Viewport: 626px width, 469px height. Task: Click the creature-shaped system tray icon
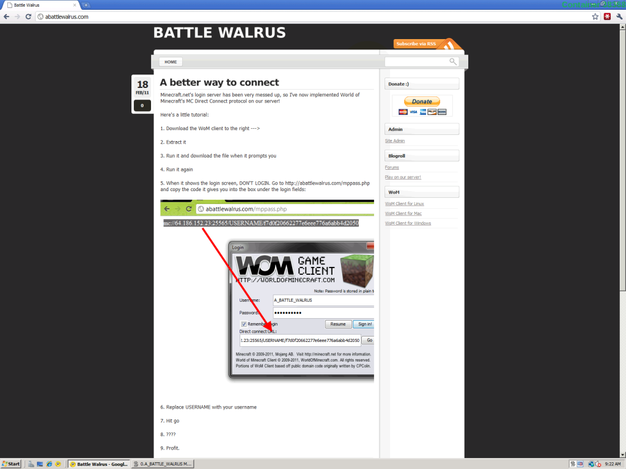(573, 464)
